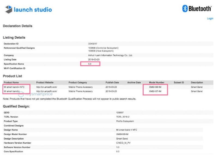
Task: Click the Product Name column header
Action: [11, 82]
